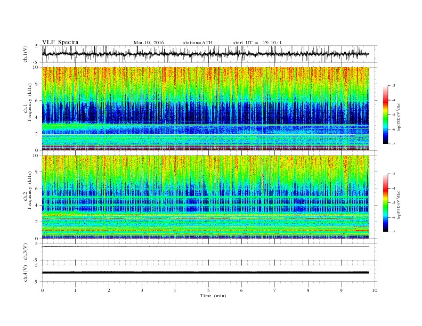Click the "10" label on the time axis
The height and width of the screenshot is (326, 422).
(375, 290)
